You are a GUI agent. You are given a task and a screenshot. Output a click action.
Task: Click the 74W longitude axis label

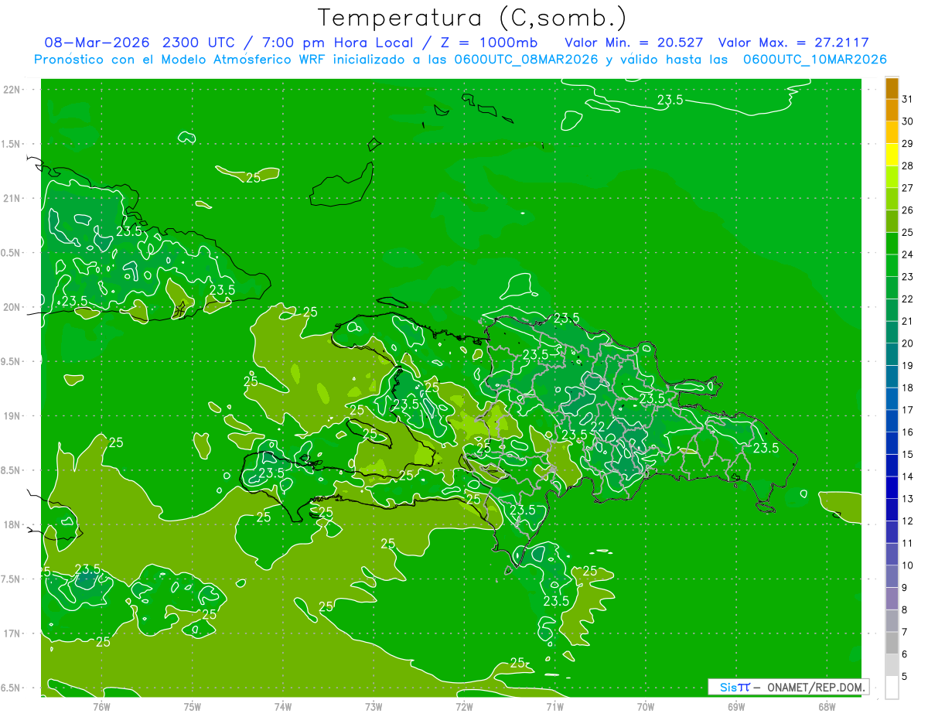[282, 706]
